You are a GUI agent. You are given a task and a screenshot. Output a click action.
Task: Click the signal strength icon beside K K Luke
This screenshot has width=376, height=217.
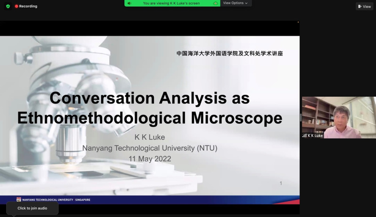point(304,135)
